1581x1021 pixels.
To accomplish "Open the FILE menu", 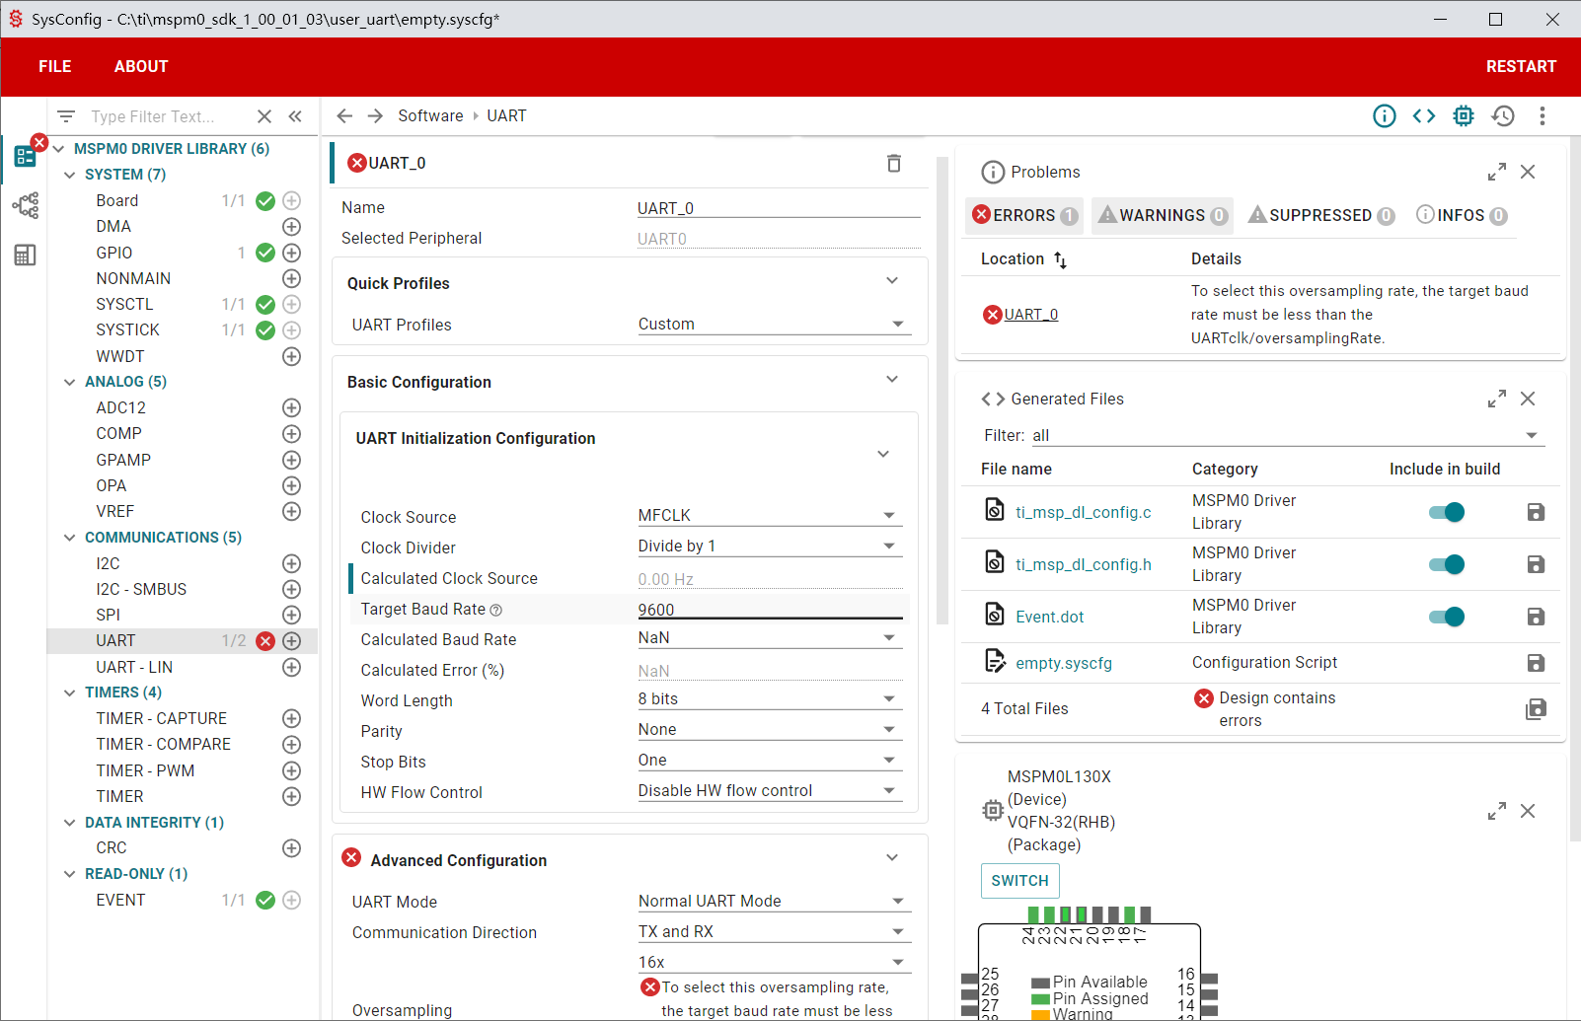I will pos(55,66).
